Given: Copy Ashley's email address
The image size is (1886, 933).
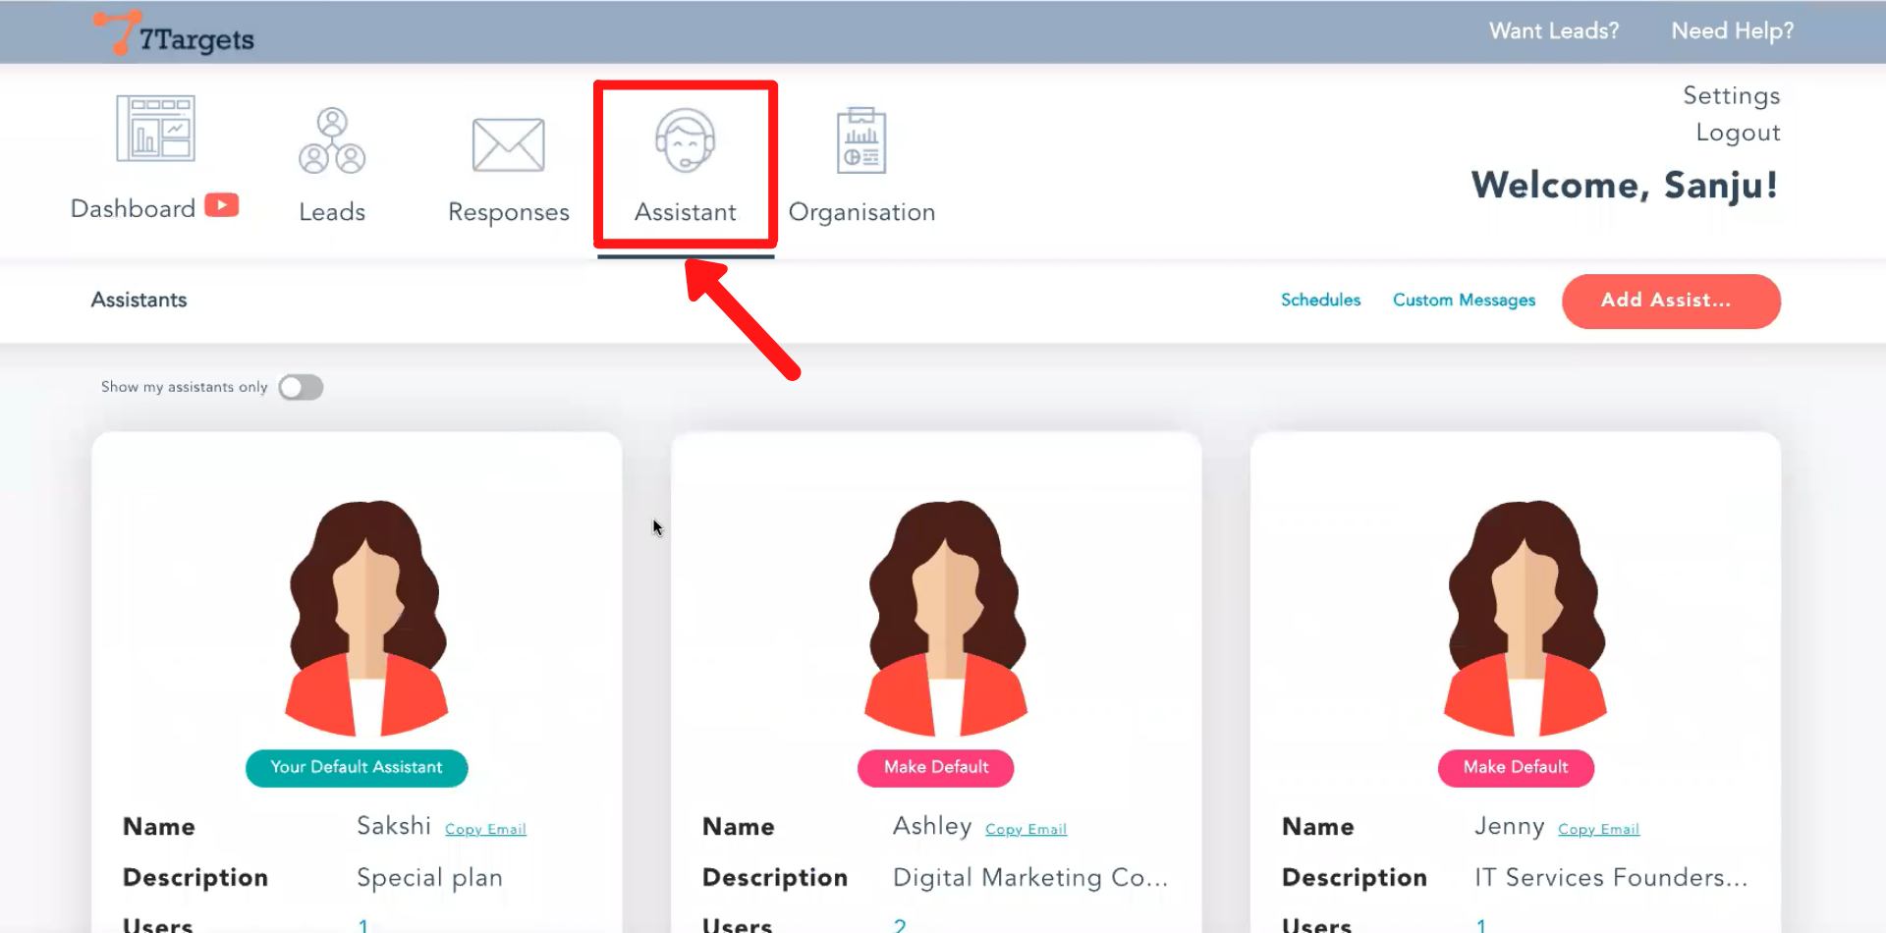Looking at the screenshot, I should 1026,830.
